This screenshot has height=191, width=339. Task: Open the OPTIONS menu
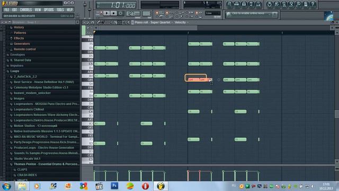pos(49,10)
